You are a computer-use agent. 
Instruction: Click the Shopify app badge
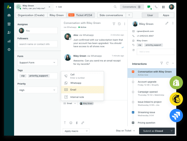[x=176, y=83]
